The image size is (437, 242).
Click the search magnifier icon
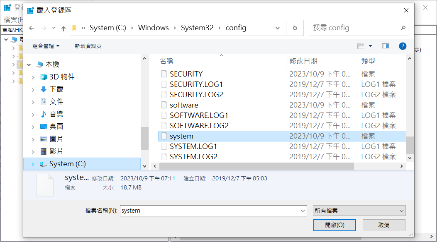coord(403,28)
